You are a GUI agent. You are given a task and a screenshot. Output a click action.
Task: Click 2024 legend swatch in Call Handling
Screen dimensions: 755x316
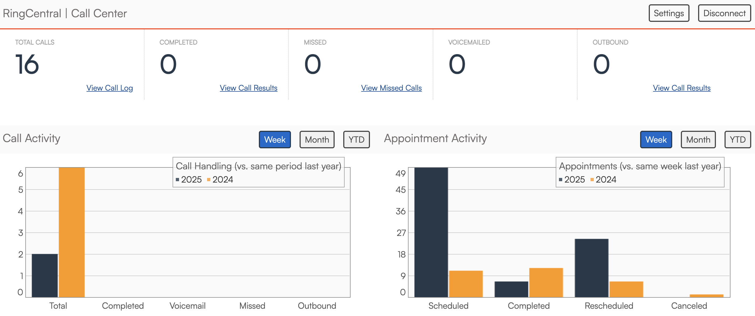pos(209,179)
